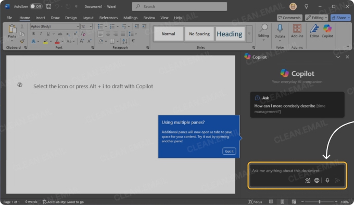The image size is (354, 205).
Task: Switch to the Insert tab
Action: (40, 18)
